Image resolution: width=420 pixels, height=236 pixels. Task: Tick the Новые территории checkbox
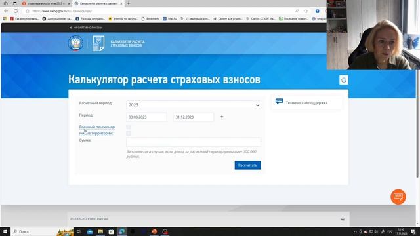(129, 133)
